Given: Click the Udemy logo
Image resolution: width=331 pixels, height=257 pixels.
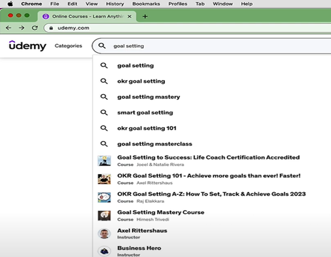Looking at the screenshot, I should point(27,46).
